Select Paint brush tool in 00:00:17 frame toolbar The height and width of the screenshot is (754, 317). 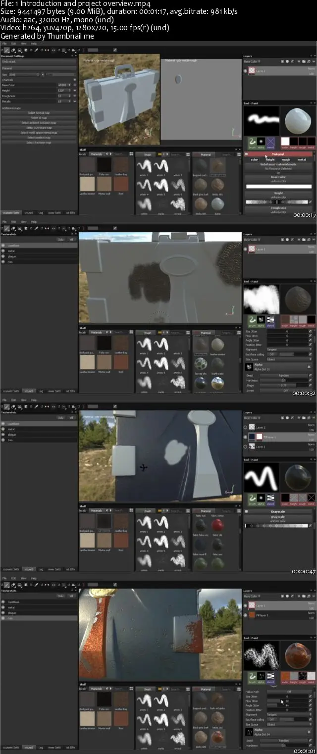tap(7, 50)
